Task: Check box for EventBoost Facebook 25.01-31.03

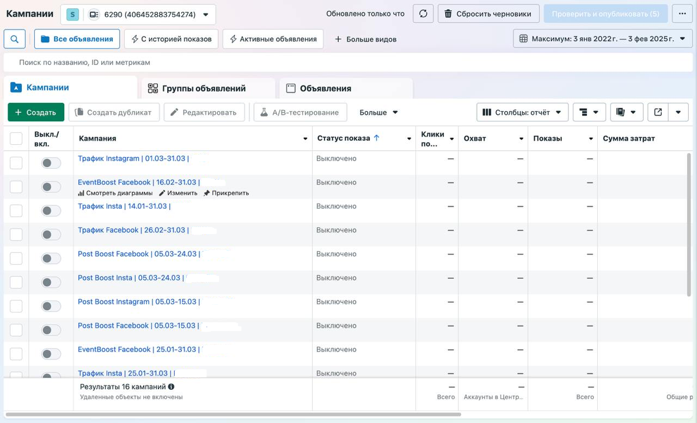Action: pyautogui.click(x=16, y=354)
